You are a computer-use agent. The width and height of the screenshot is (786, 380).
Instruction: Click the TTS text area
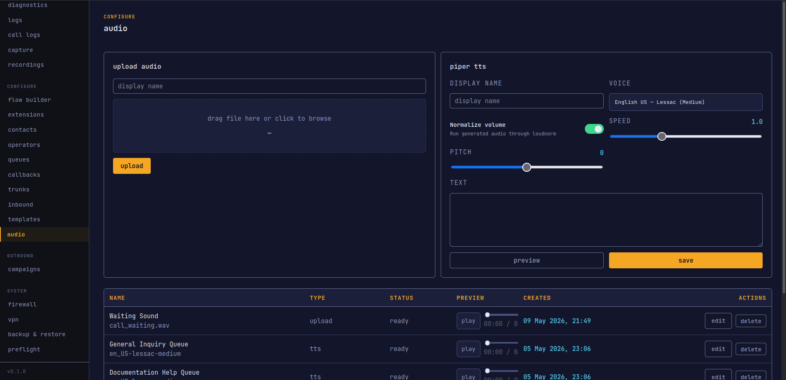click(606, 220)
